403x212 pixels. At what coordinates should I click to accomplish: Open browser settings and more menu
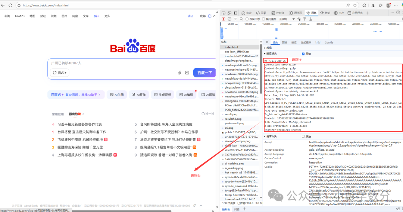[x=396, y=5]
